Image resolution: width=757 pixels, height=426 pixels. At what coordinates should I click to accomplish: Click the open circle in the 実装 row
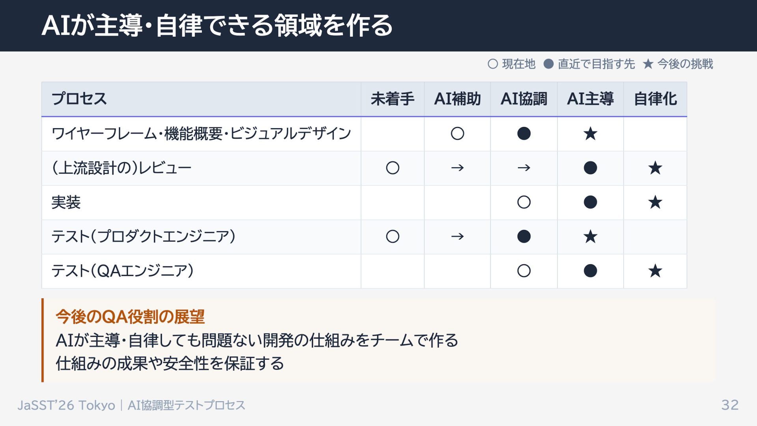click(x=524, y=202)
